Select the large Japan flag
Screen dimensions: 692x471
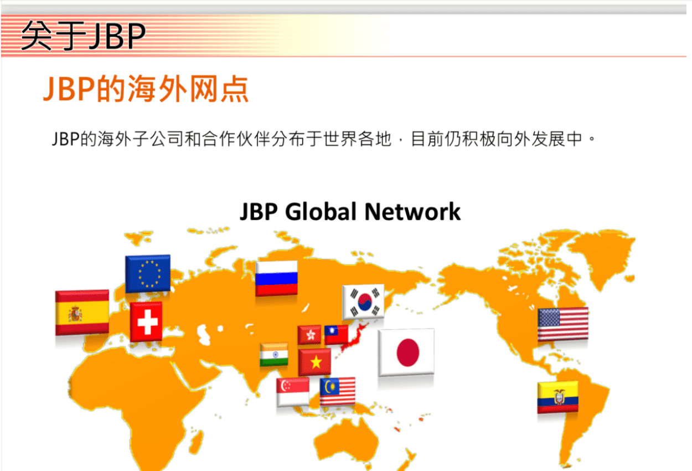pyautogui.click(x=406, y=352)
